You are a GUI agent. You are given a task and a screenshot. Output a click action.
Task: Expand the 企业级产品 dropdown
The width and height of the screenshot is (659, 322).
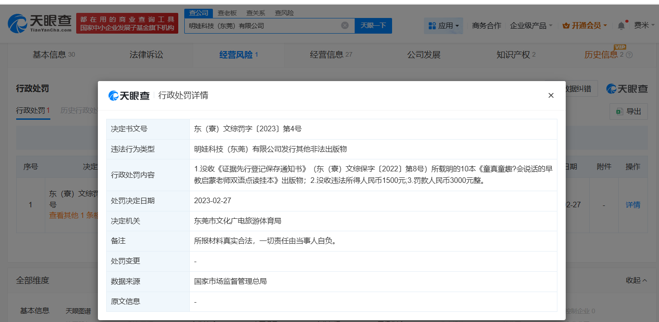coord(530,26)
